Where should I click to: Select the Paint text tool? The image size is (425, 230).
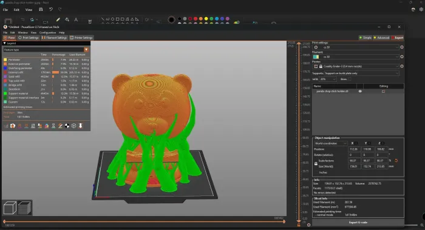[x=76, y=19]
